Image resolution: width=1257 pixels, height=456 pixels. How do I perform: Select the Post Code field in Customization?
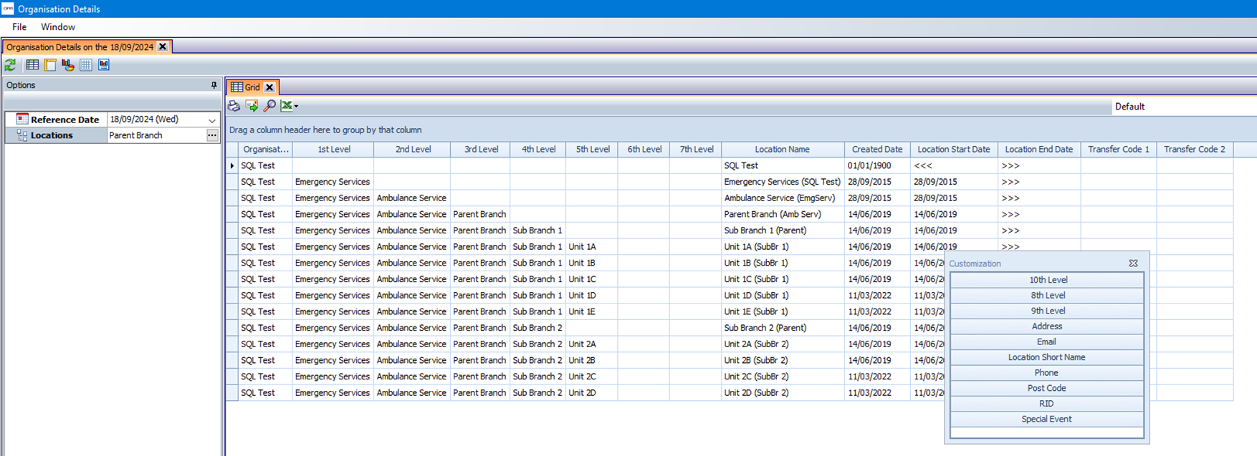(x=1046, y=388)
